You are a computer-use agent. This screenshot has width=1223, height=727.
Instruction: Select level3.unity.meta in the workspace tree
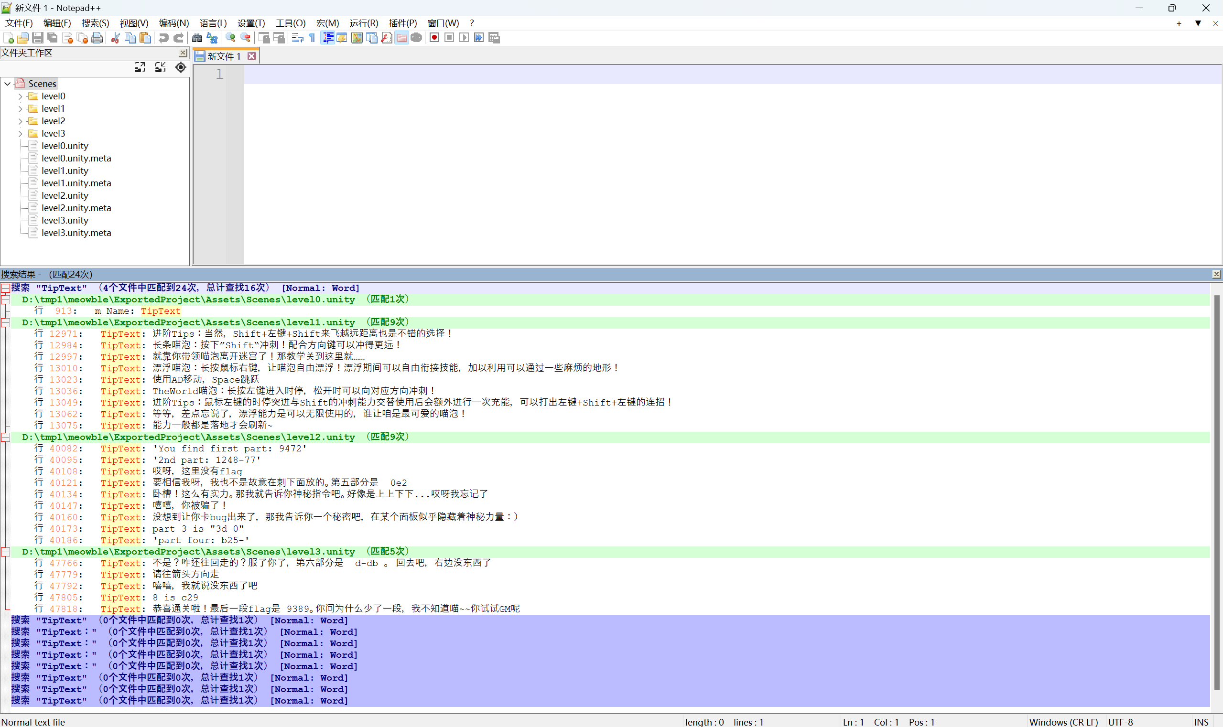(76, 233)
